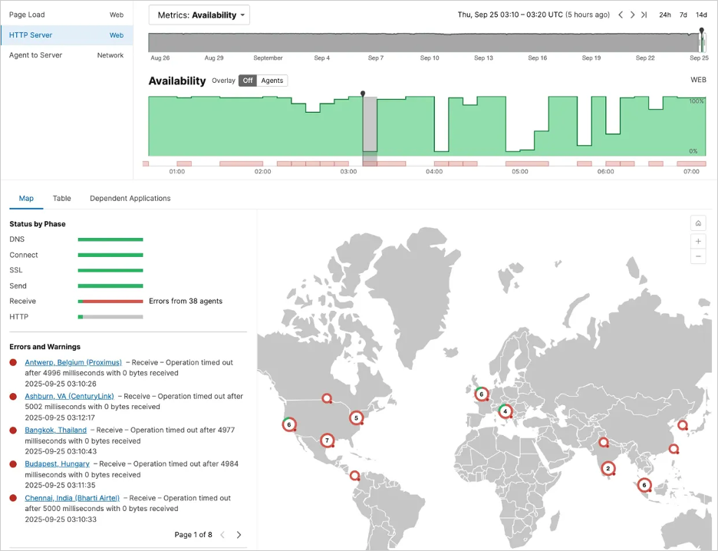Switch to the Table tab

point(61,198)
